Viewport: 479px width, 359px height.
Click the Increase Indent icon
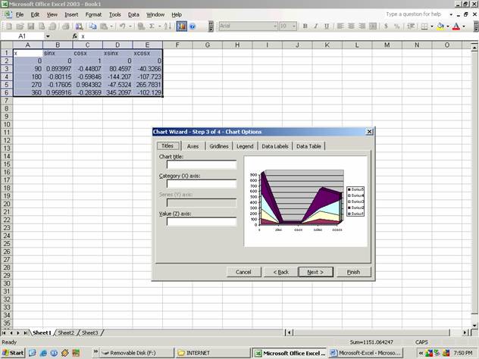411,27
